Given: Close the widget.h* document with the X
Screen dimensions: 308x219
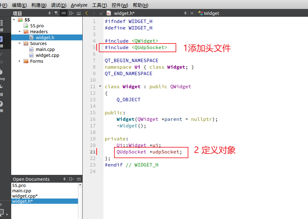Looking at the screenshot, I should [192, 13].
